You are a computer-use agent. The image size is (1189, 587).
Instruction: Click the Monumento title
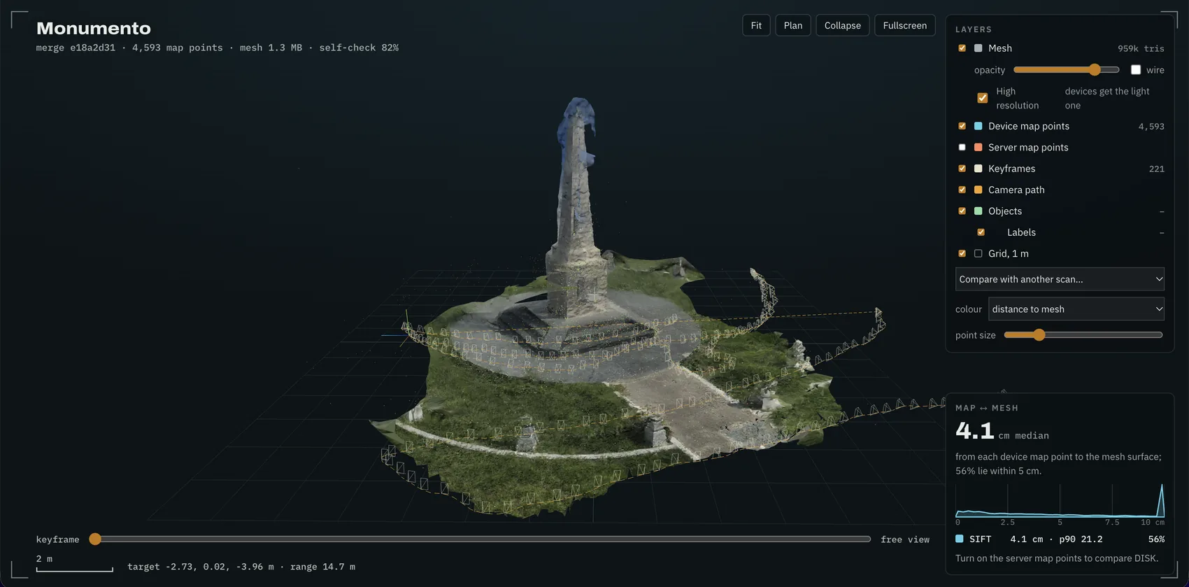94,28
